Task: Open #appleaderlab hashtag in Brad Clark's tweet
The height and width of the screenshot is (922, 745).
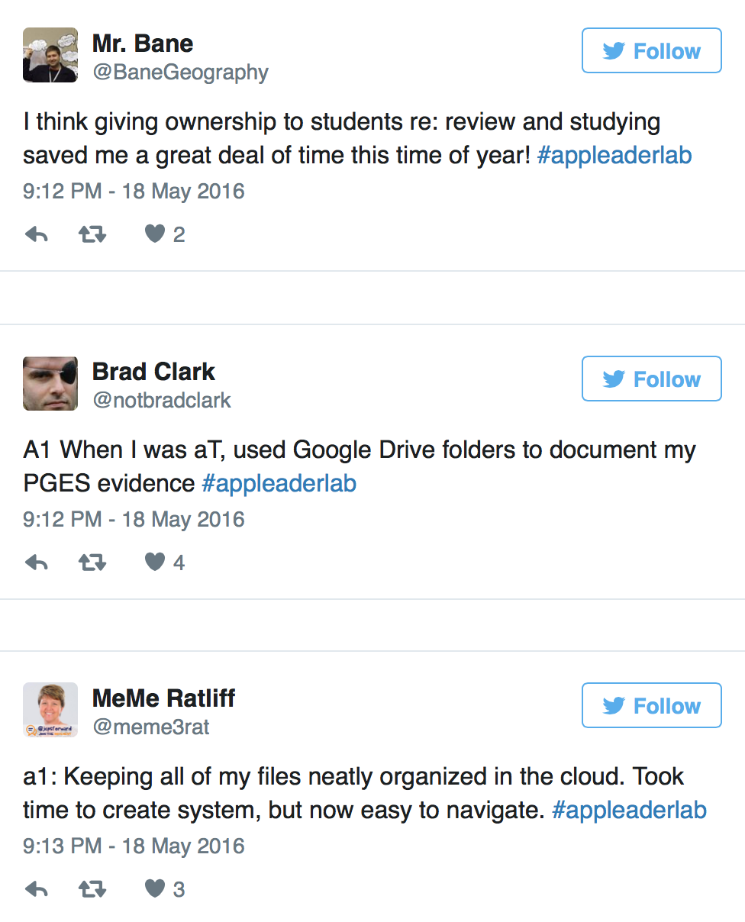Action: tap(279, 483)
